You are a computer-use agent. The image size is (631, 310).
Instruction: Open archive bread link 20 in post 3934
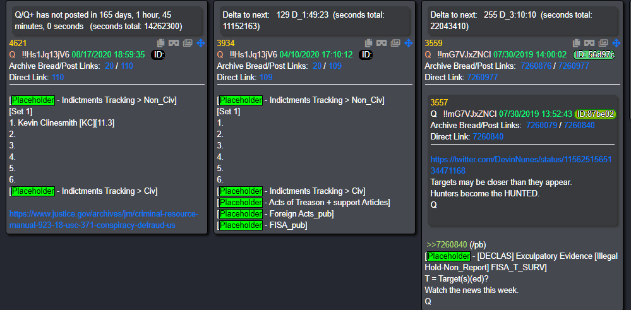[316, 66]
